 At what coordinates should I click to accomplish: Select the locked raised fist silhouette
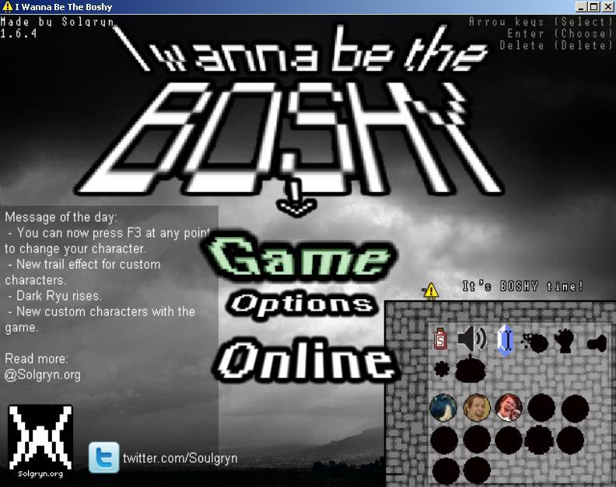click(565, 341)
